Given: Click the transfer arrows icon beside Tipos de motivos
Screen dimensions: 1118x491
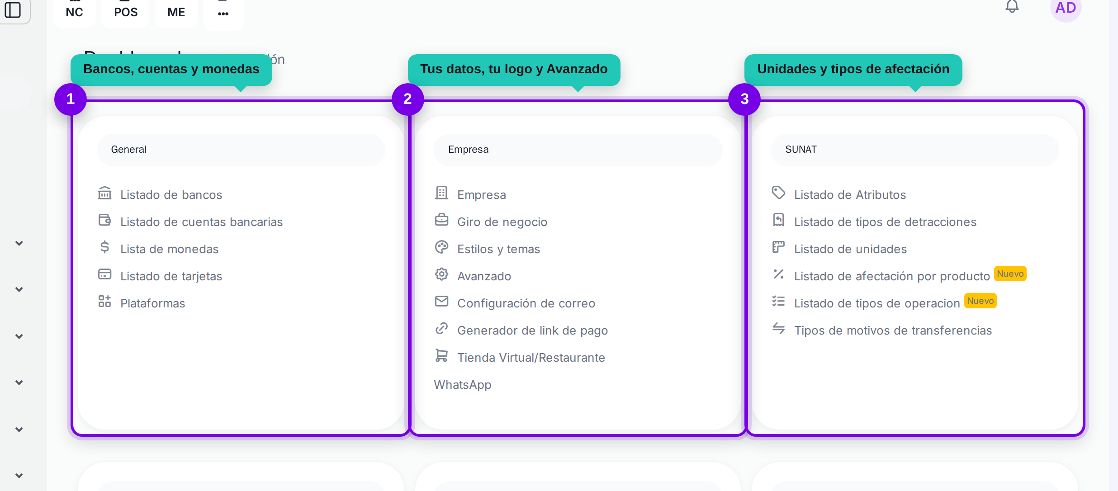Looking at the screenshot, I should (x=778, y=329).
